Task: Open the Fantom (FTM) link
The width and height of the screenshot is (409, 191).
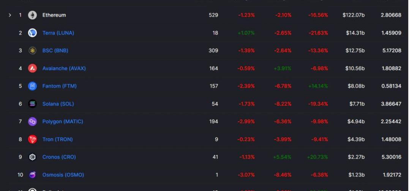Action: pos(60,86)
